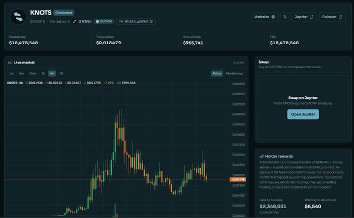The width and height of the screenshot is (354, 218).
Task: Switch chart to Price view
Action: 217,73
